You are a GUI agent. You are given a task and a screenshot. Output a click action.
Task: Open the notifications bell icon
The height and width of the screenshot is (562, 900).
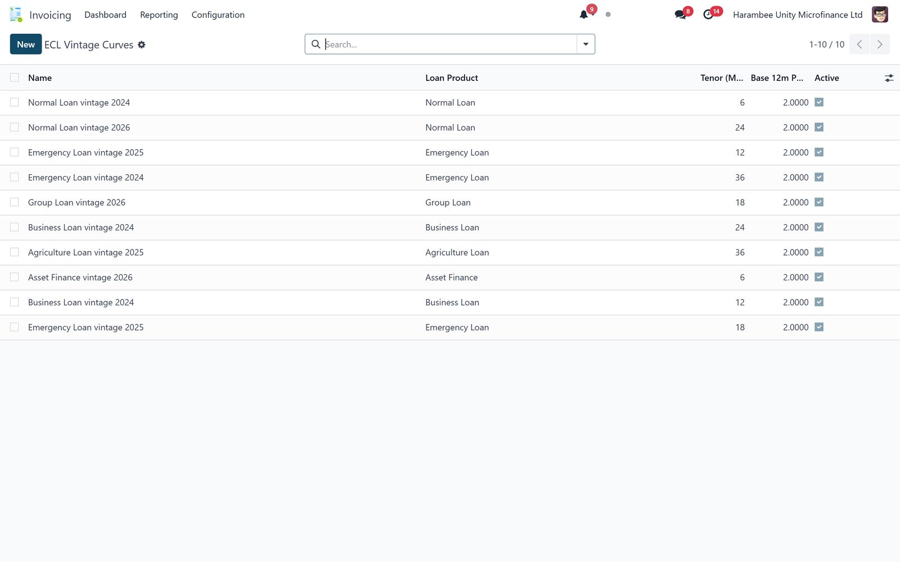pyautogui.click(x=584, y=15)
